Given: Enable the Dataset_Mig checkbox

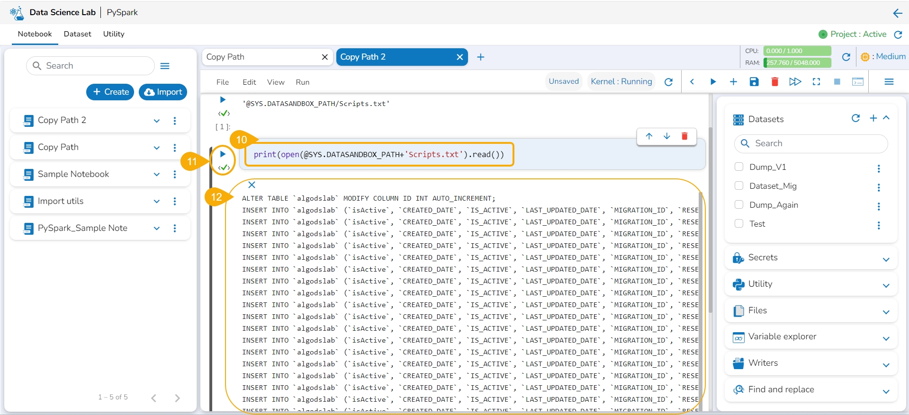Looking at the screenshot, I should point(739,185).
